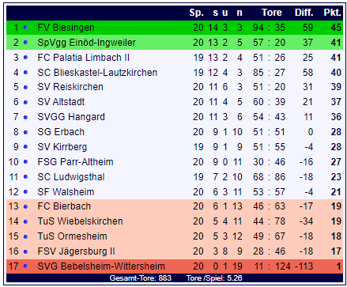Select the FC Palatia Limbach II team name
Viewport: 347px width, 287px height.
(x=83, y=58)
